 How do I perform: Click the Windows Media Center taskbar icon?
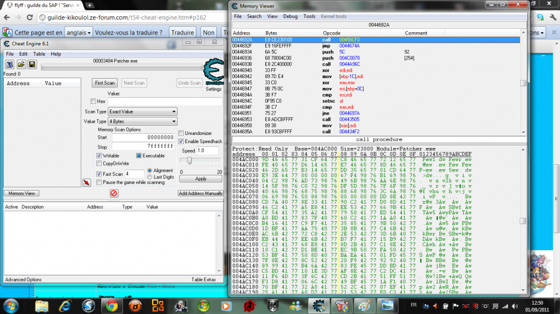tap(203, 306)
